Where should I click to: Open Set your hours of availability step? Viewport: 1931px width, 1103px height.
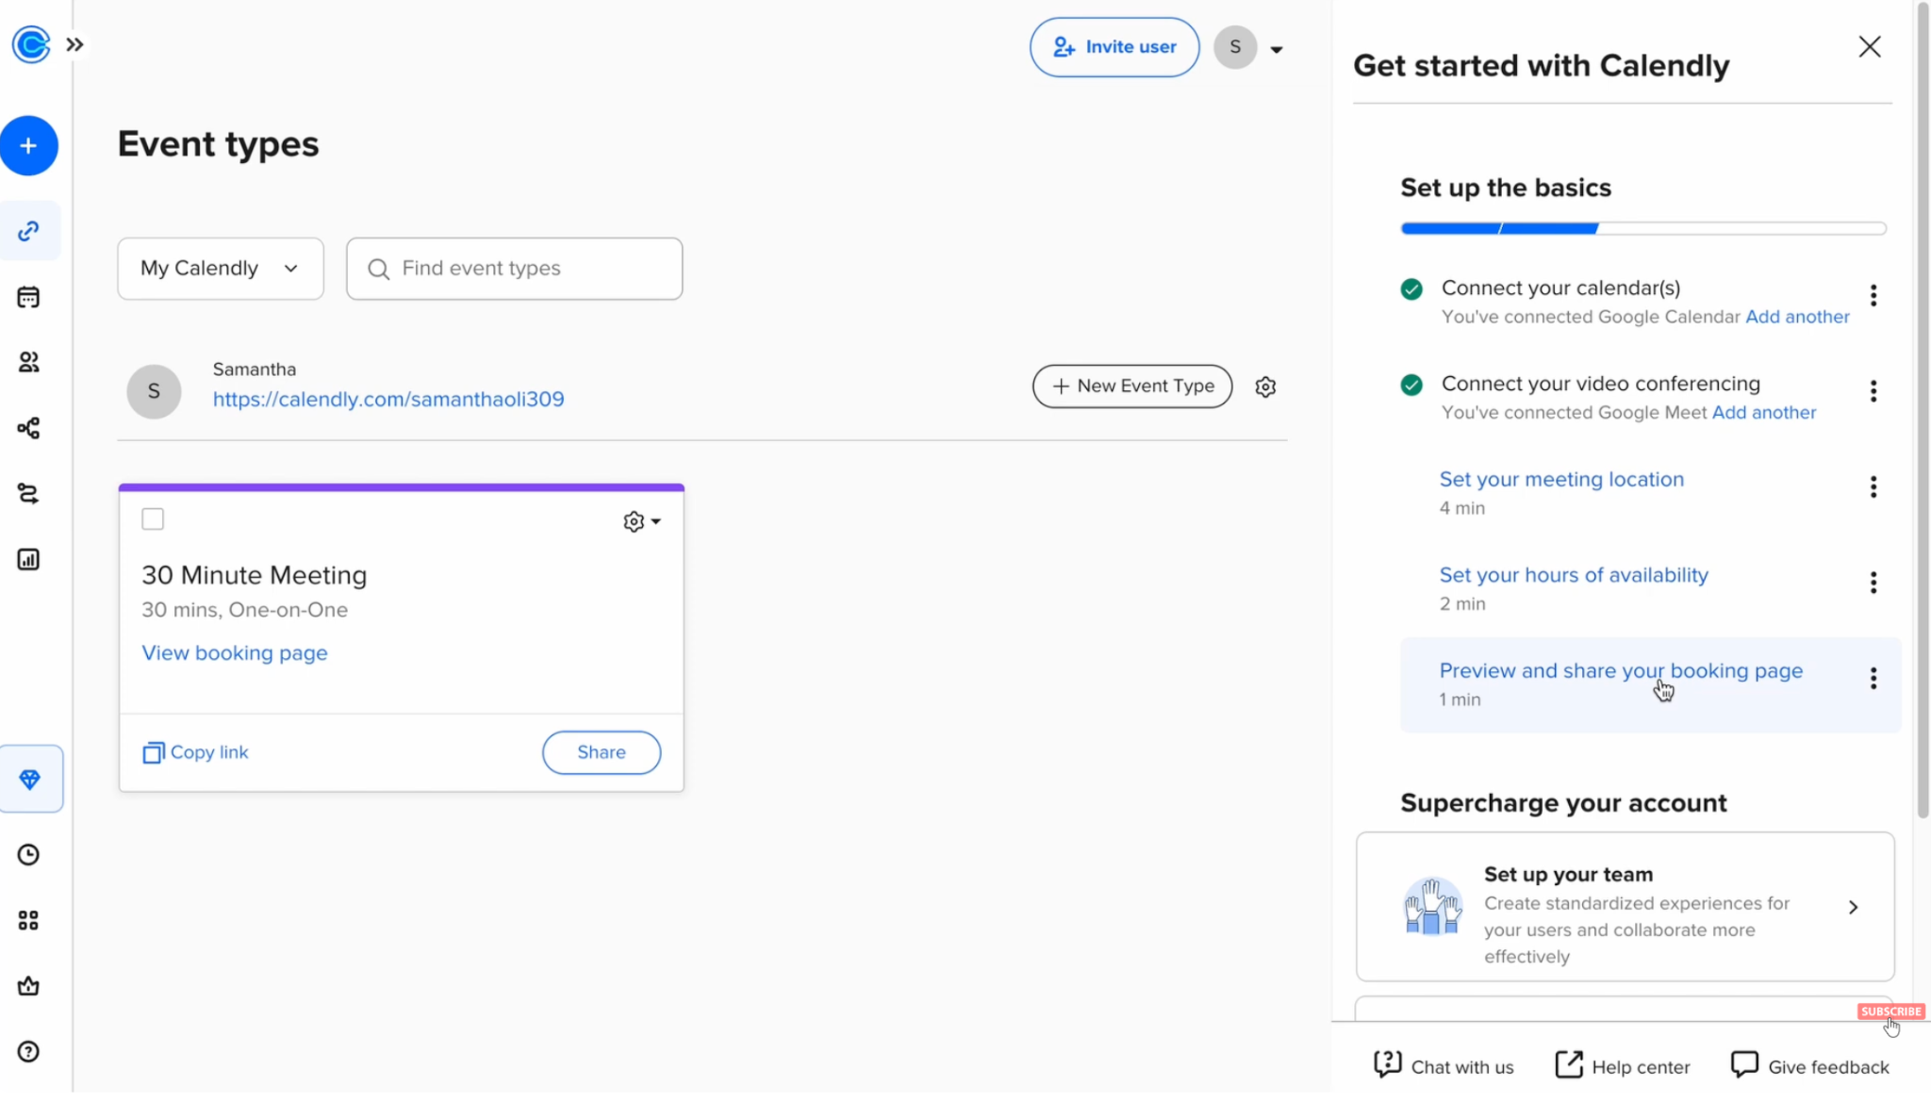[1574, 575]
